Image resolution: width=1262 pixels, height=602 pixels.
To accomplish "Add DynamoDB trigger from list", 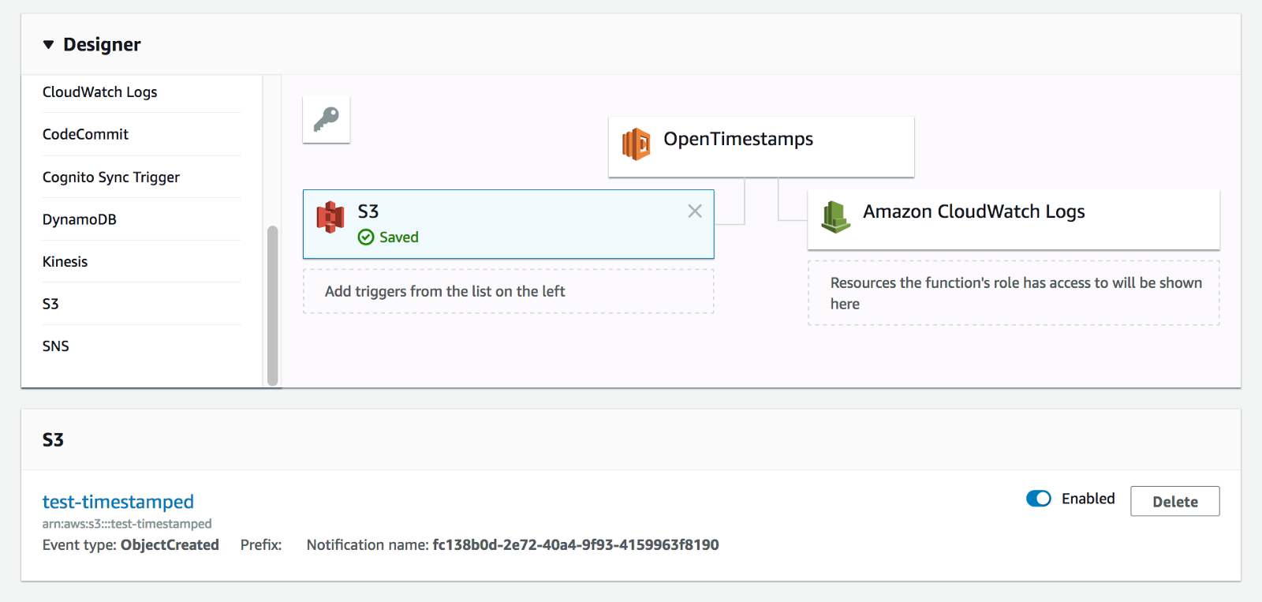I will [x=80, y=219].
